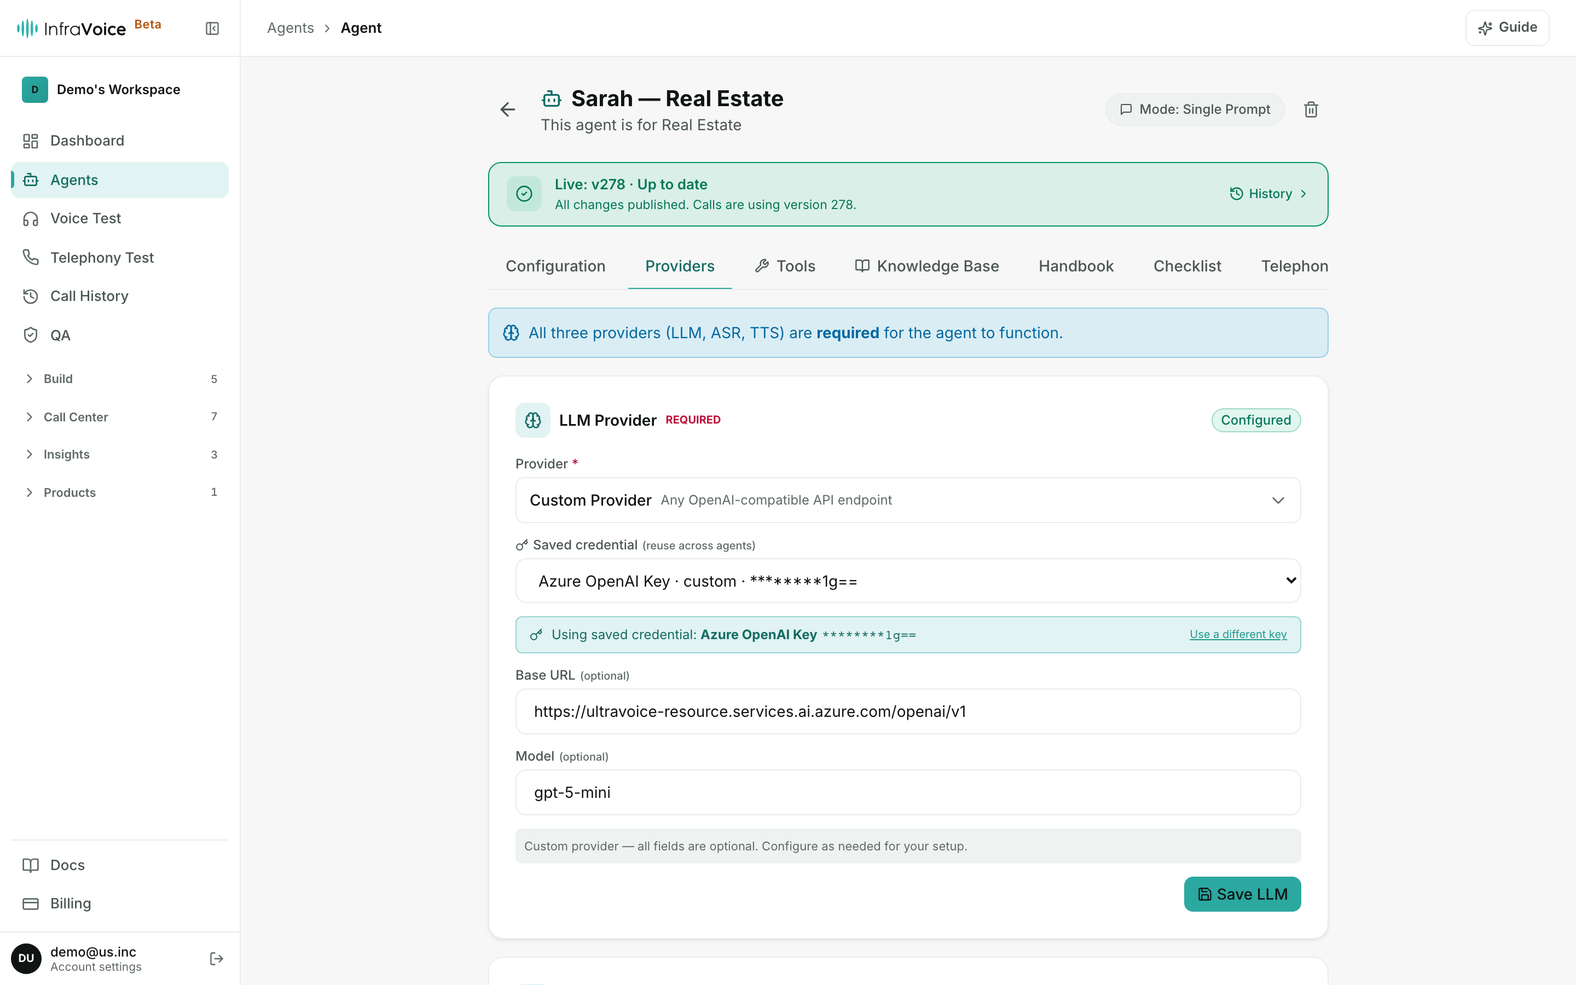Open the Custom Provider dropdown
The height and width of the screenshot is (985, 1576).
908,500
